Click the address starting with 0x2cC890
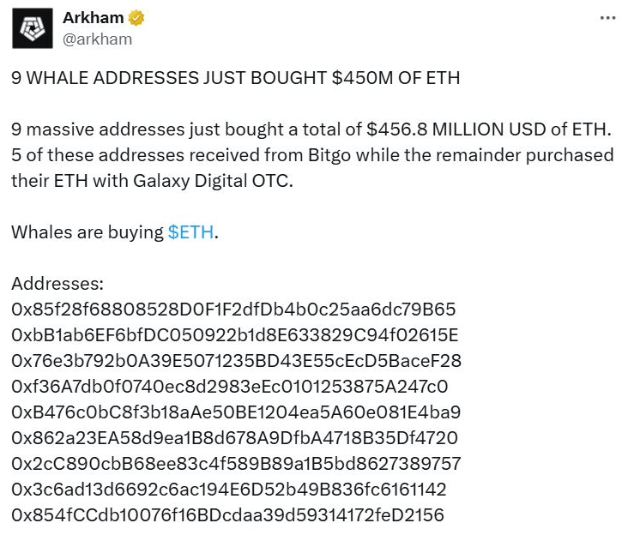The image size is (634, 547). pyautogui.click(x=236, y=464)
